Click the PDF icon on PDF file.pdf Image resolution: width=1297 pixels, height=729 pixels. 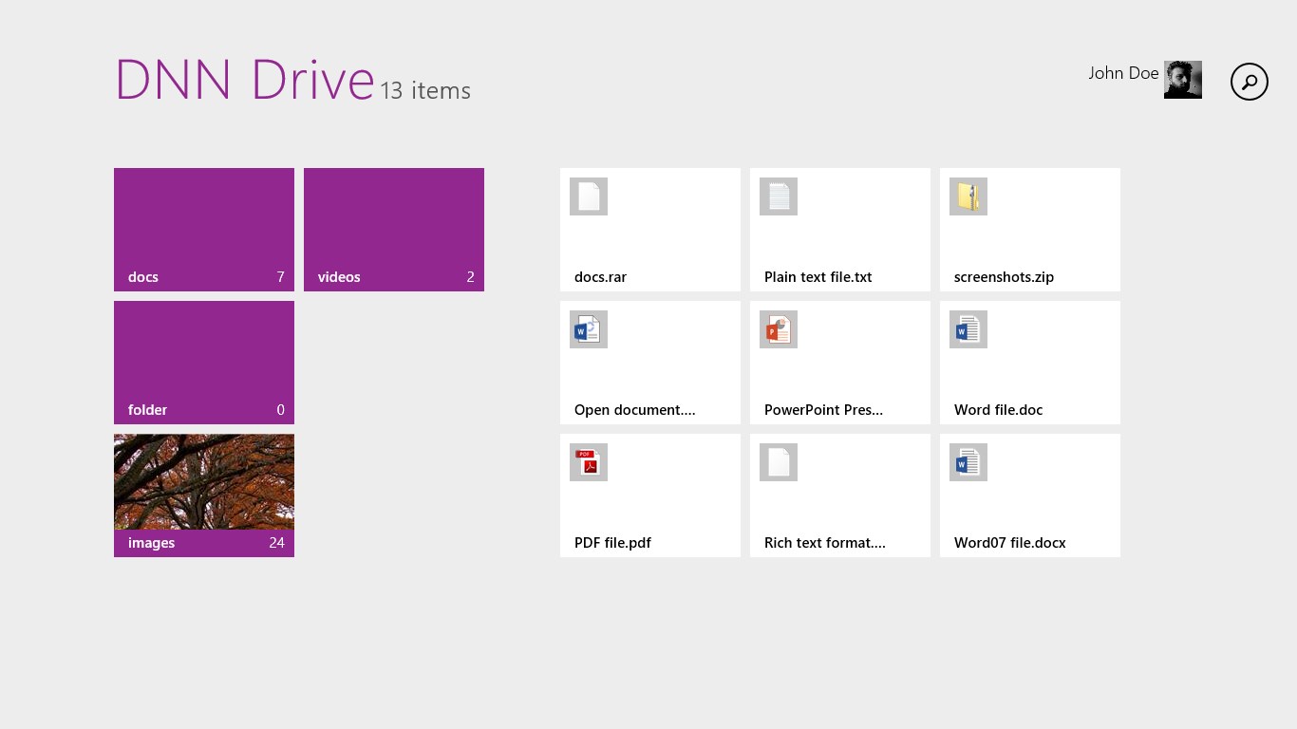tap(589, 462)
